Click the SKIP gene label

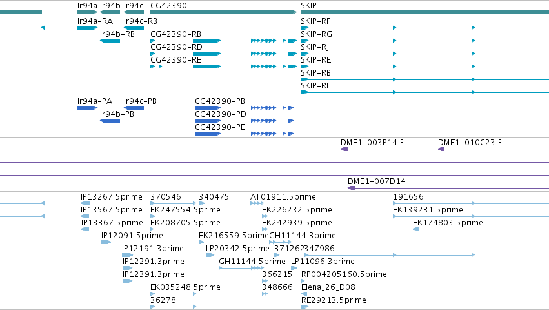[x=308, y=6]
